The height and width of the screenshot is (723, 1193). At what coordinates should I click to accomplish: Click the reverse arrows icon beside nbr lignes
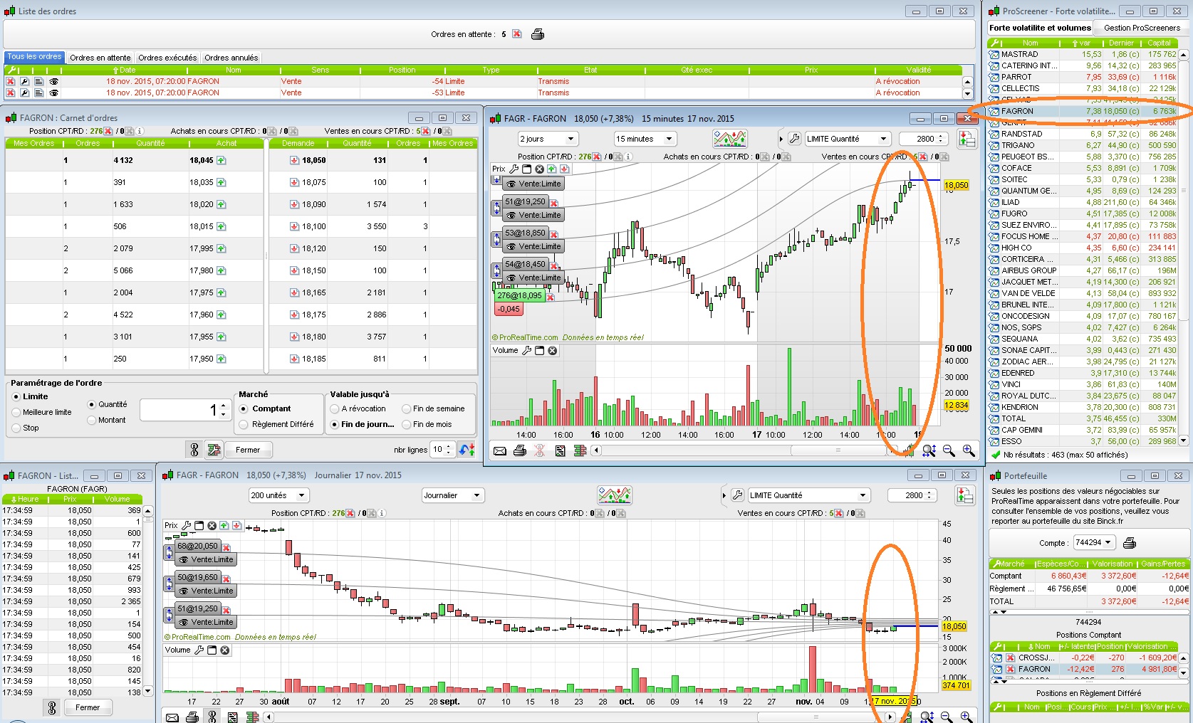pyautogui.click(x=467, y=450)
